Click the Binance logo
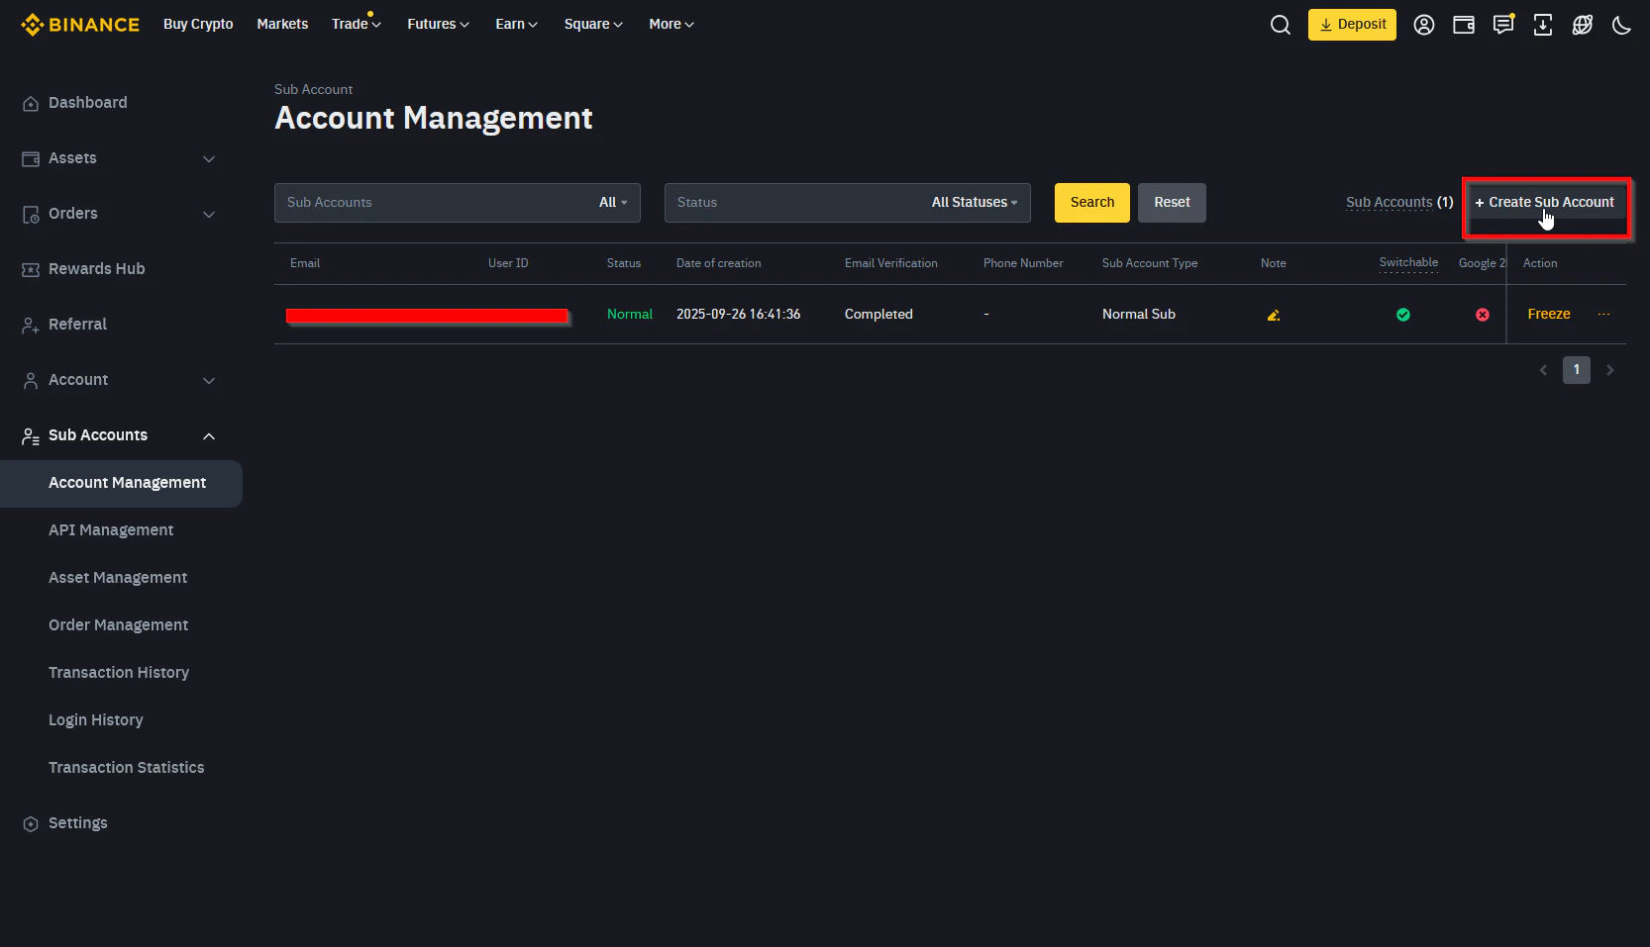This screenshot has height=947, width=1650. pos(79,24)
